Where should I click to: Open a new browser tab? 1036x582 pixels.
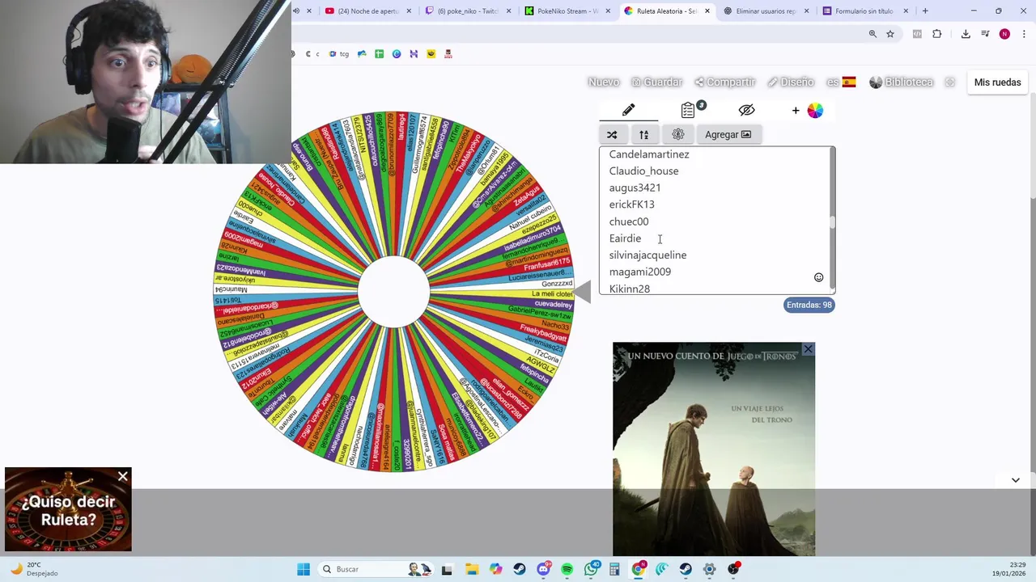tap(925, 11)
